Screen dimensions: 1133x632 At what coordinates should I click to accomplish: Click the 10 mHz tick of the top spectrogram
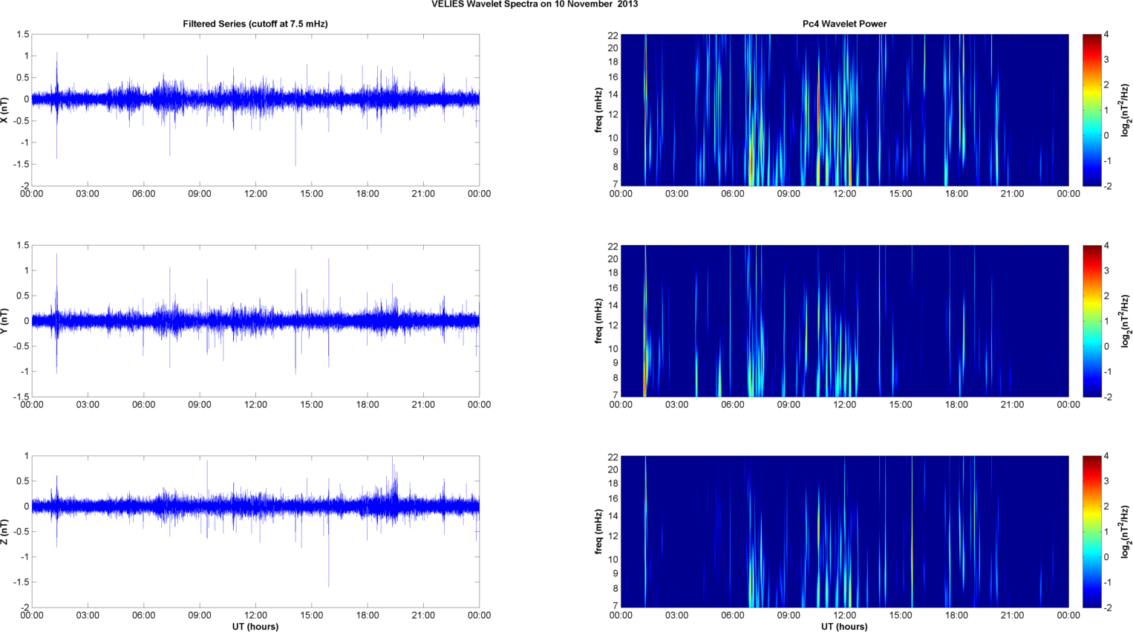613,137
